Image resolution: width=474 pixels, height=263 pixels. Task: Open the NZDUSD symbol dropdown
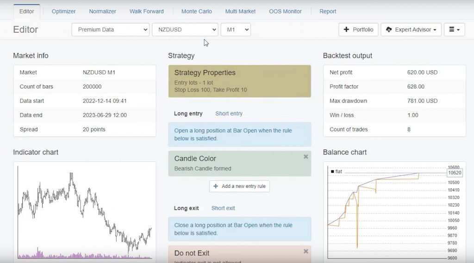pos(185,30)
